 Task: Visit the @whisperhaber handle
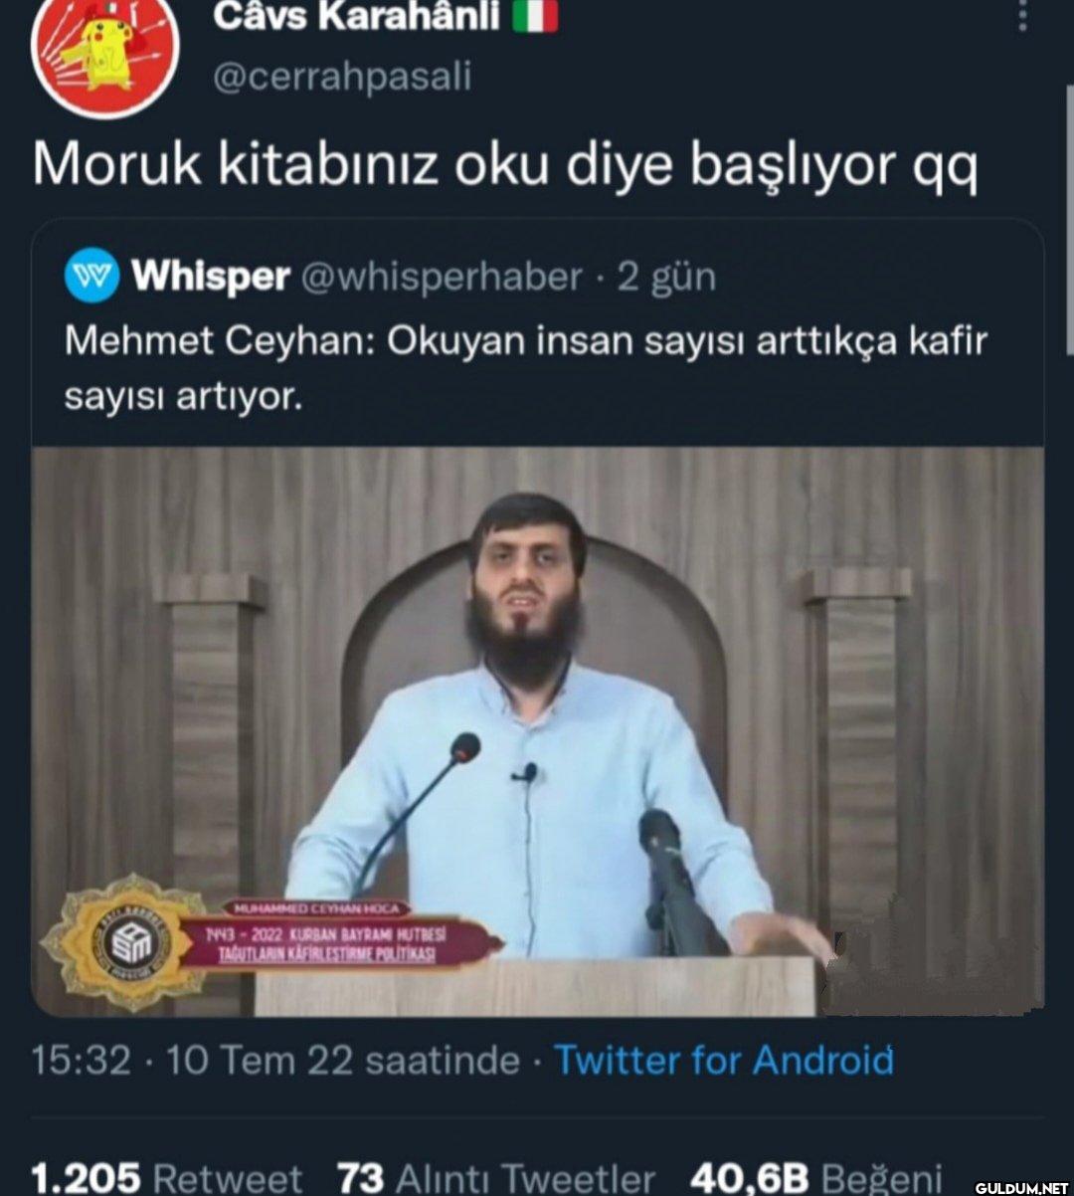[441, 277]
